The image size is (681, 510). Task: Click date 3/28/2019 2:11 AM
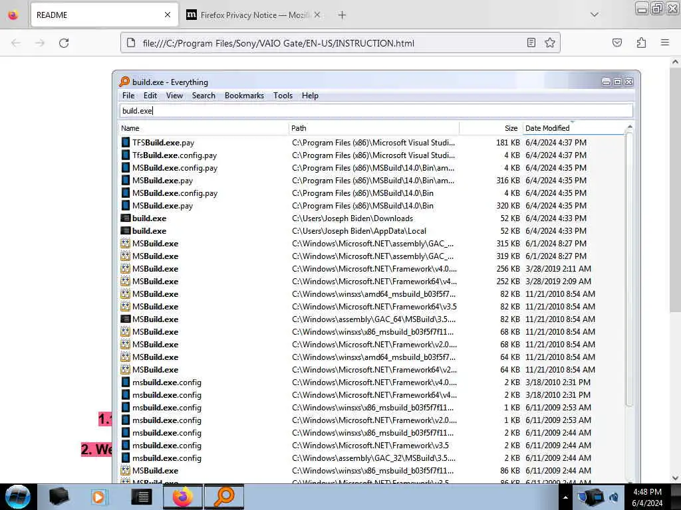pos(558,268)
